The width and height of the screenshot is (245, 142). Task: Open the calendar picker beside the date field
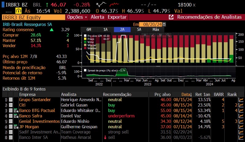click(164, 24)
